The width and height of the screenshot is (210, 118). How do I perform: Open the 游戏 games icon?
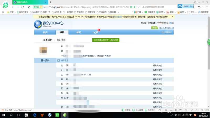tap(188, 12)
